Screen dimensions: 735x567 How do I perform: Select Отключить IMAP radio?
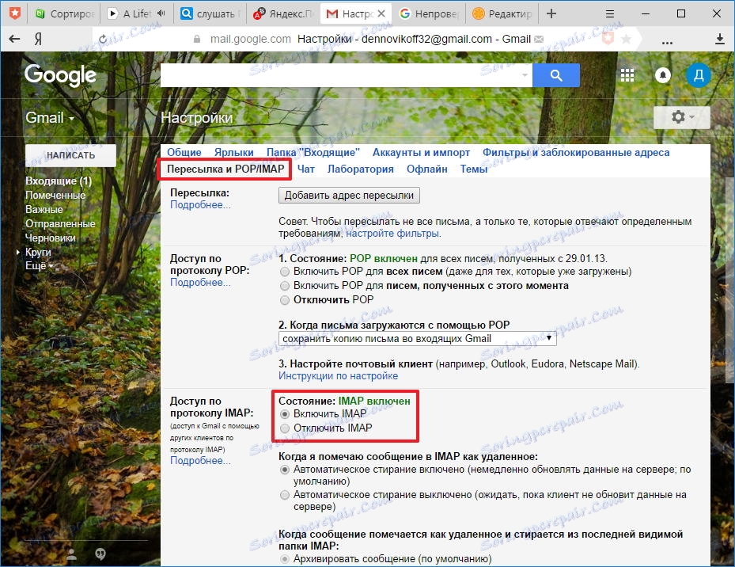pyautogui.click(x=285, y=428)
